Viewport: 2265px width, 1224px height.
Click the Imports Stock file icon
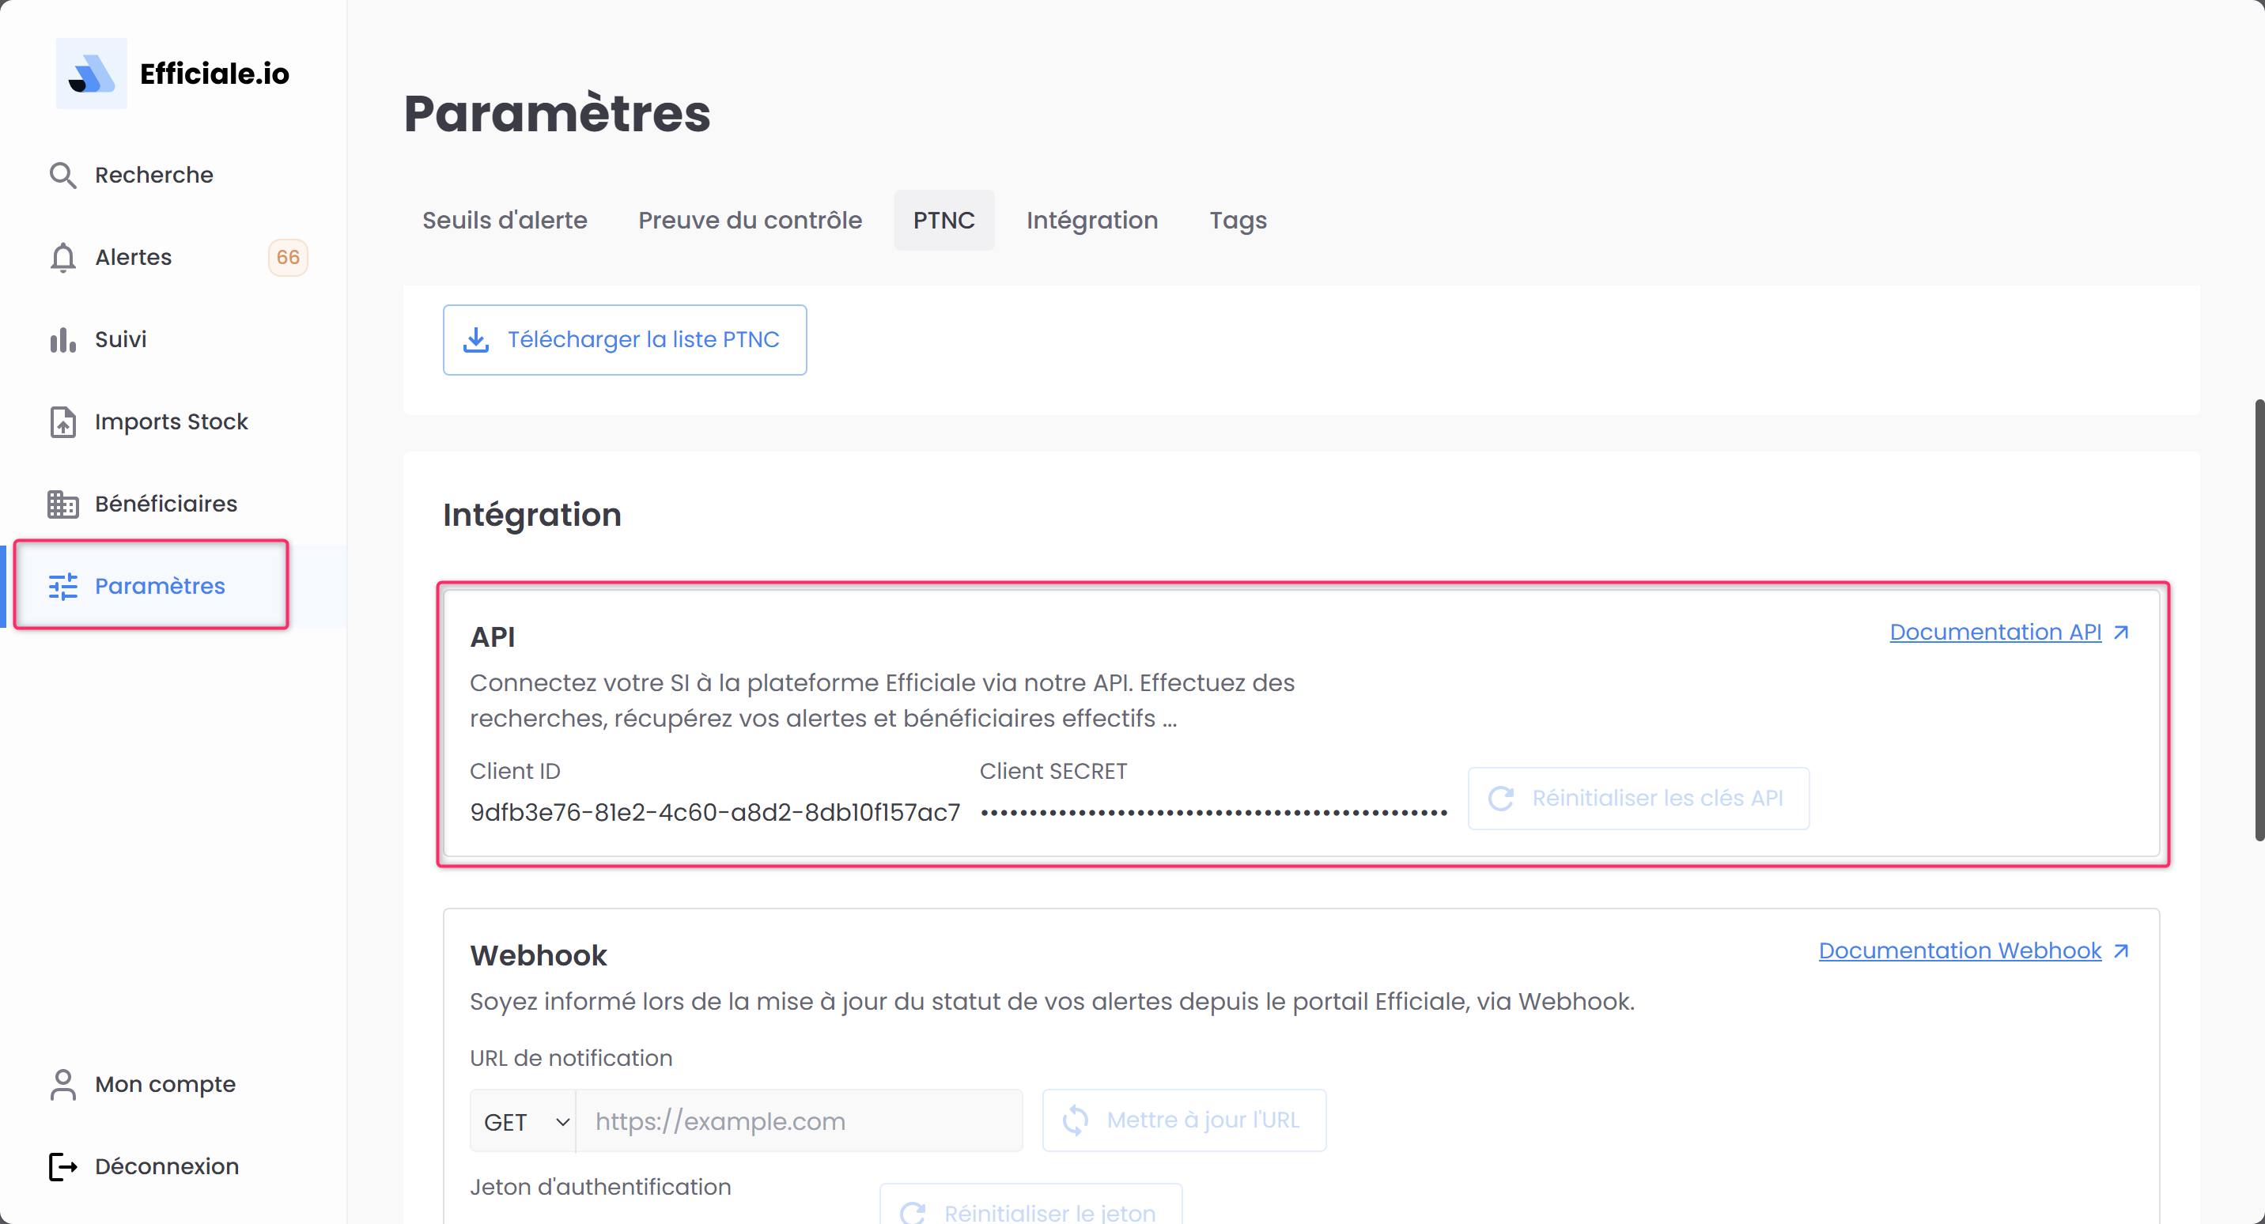click(x=62, y=422)
